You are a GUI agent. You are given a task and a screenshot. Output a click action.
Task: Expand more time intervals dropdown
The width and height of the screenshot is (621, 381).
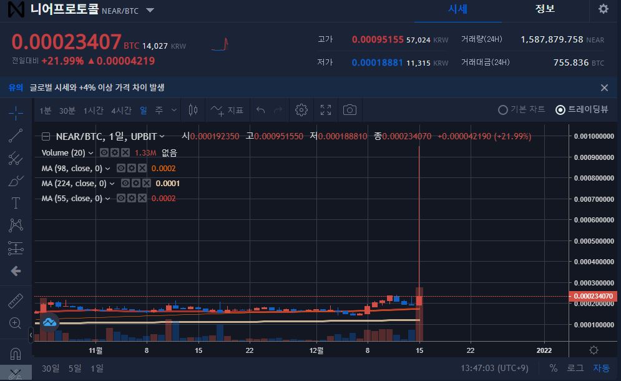[x=174, y=110]
